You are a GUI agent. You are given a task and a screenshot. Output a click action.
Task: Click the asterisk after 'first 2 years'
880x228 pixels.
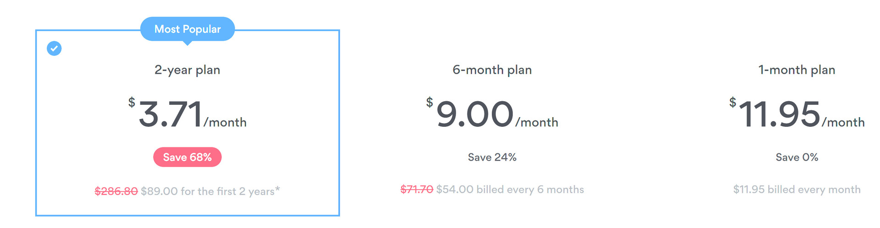click(277, 189)
